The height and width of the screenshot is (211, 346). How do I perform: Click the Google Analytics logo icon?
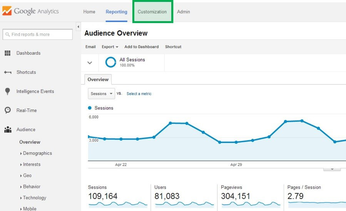(7, 11)
